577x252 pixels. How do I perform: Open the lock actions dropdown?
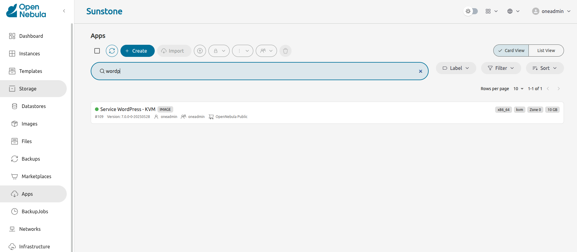pyautogui.click(x=219, y=51)
